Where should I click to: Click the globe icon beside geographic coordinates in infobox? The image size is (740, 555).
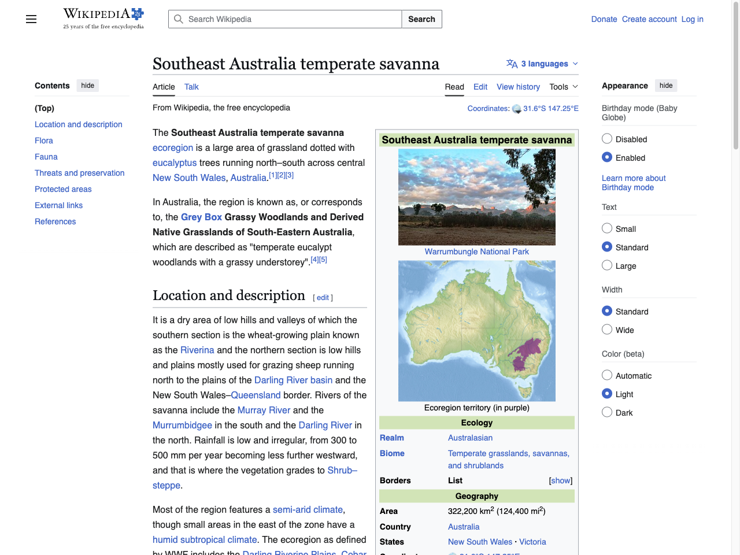453,553
